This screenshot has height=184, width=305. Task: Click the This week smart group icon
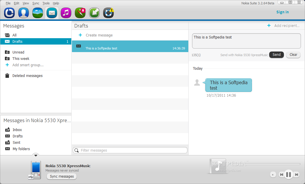7,58
